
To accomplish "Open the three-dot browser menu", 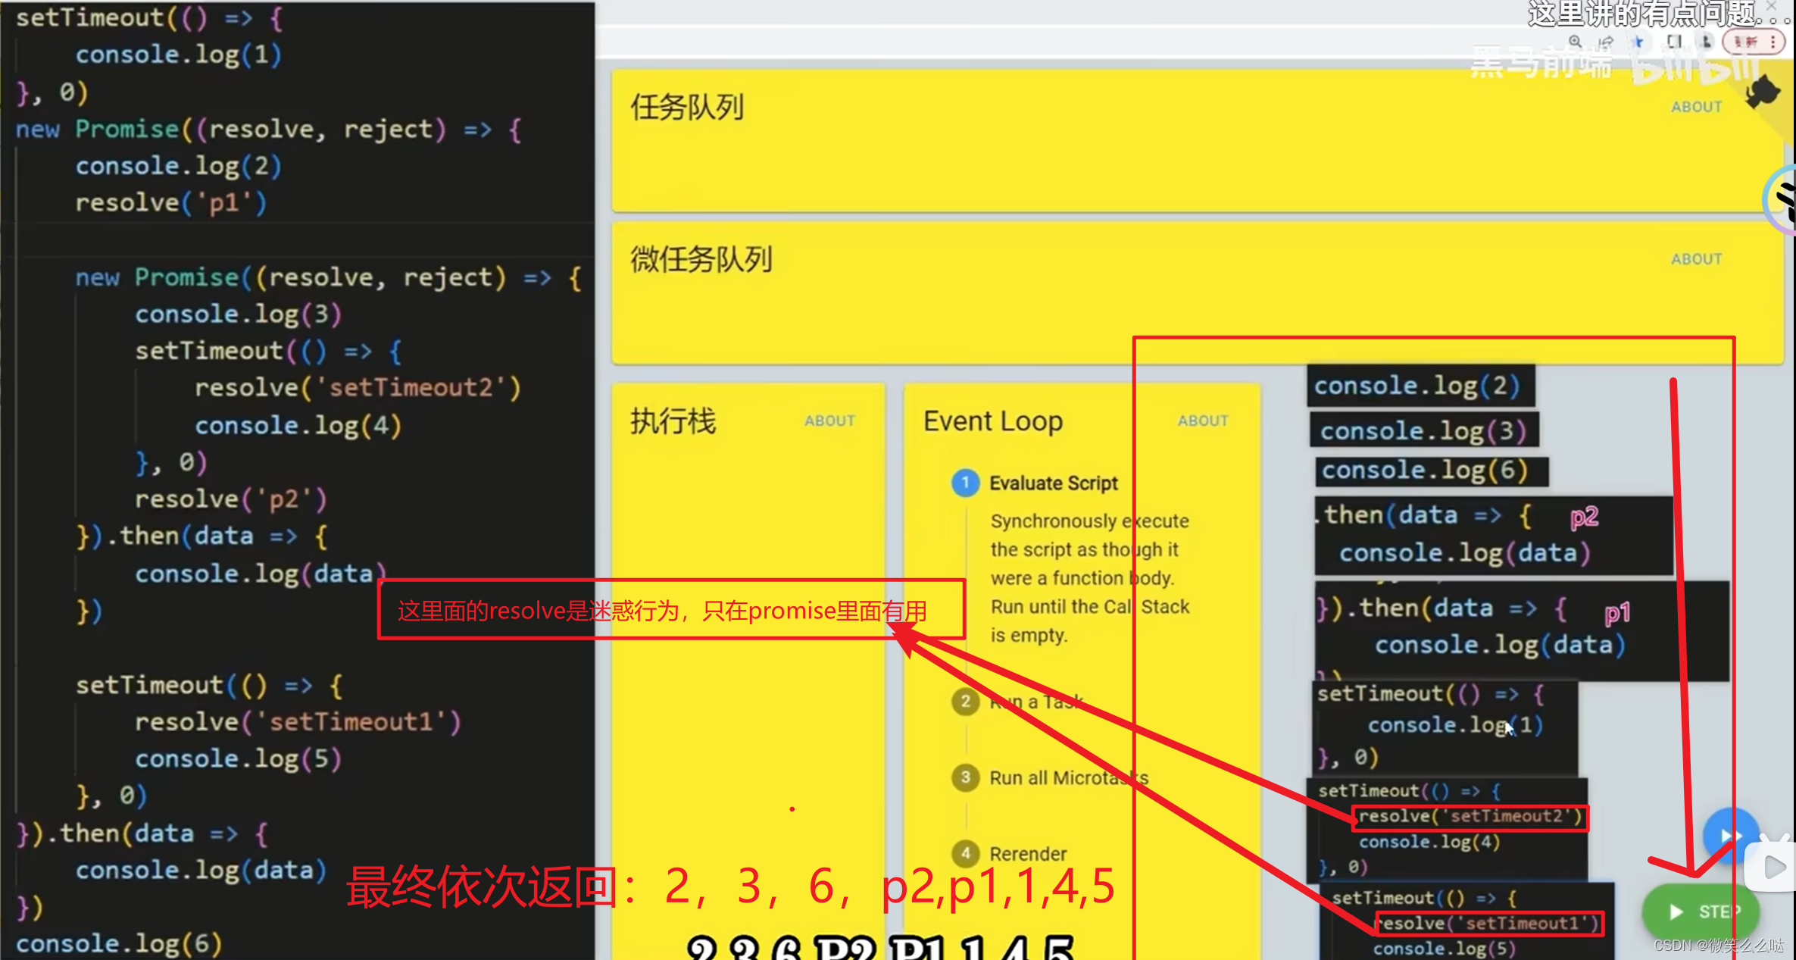I will tap(1773, 42).
